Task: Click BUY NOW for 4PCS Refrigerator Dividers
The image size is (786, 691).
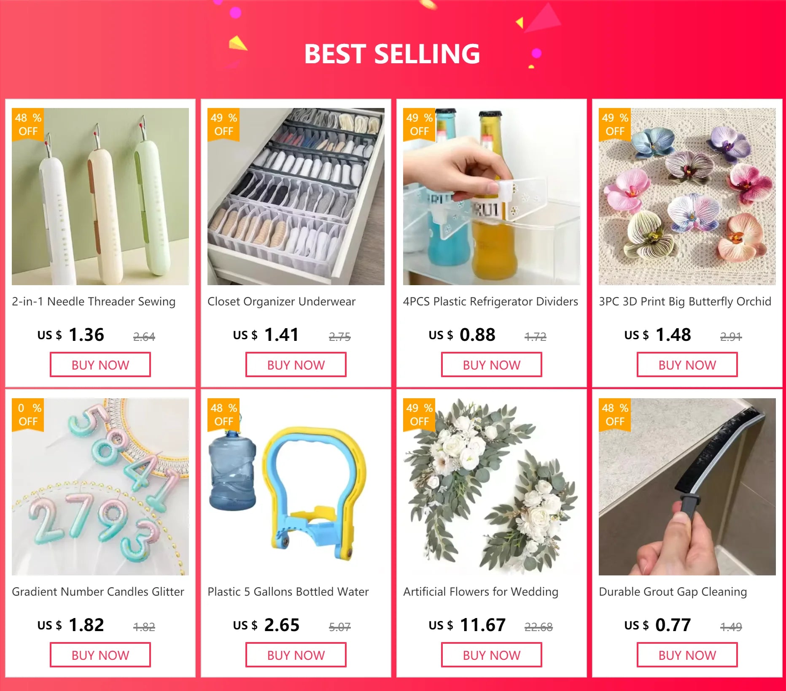Action: [x=492, y=365]
